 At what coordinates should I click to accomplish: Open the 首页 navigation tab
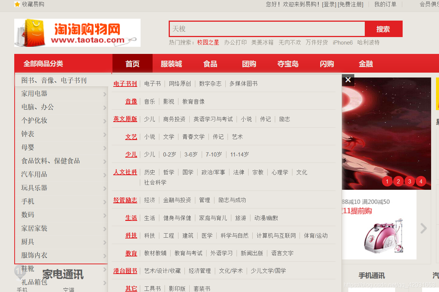click(x=132, y=64)
